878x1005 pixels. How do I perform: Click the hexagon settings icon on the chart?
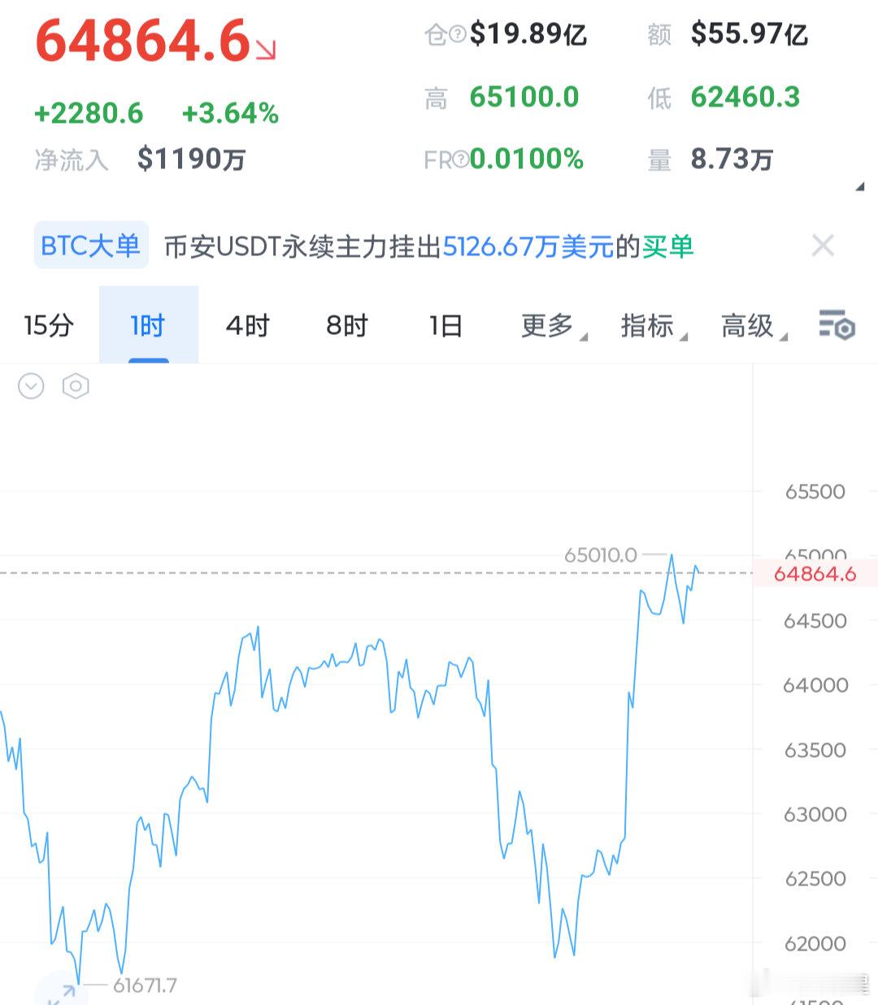tap(76, 385)
